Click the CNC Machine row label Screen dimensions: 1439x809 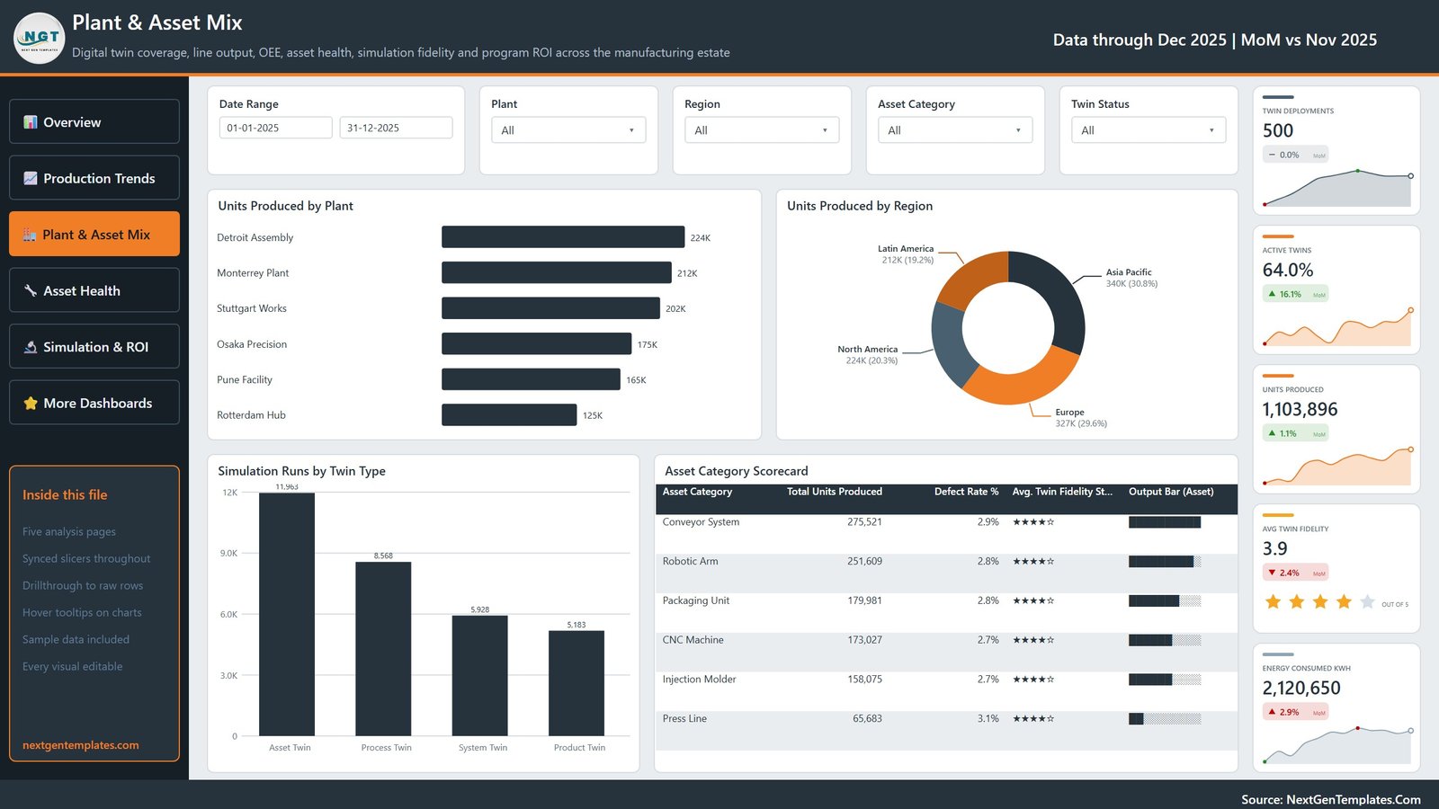coord(693,640)
